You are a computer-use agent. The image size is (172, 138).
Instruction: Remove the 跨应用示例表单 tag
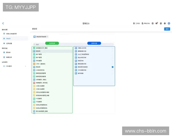[47, 37]
